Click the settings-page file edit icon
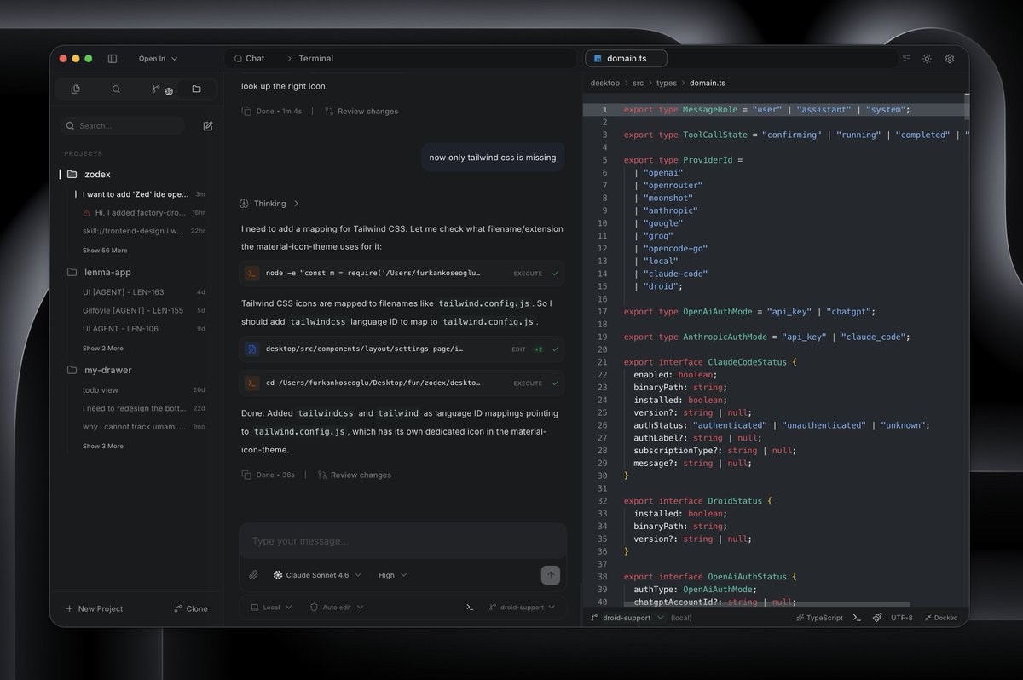 pyautogui.click(x=251, y=349)
